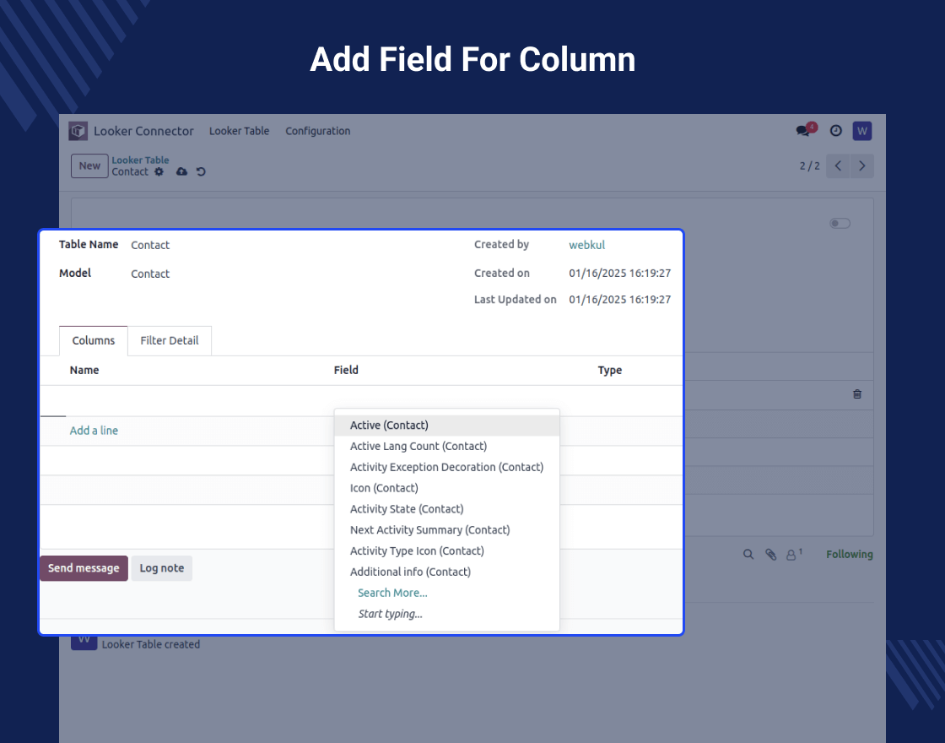
Task: Click the Looker Connector app logo icon
Action: 78,131
